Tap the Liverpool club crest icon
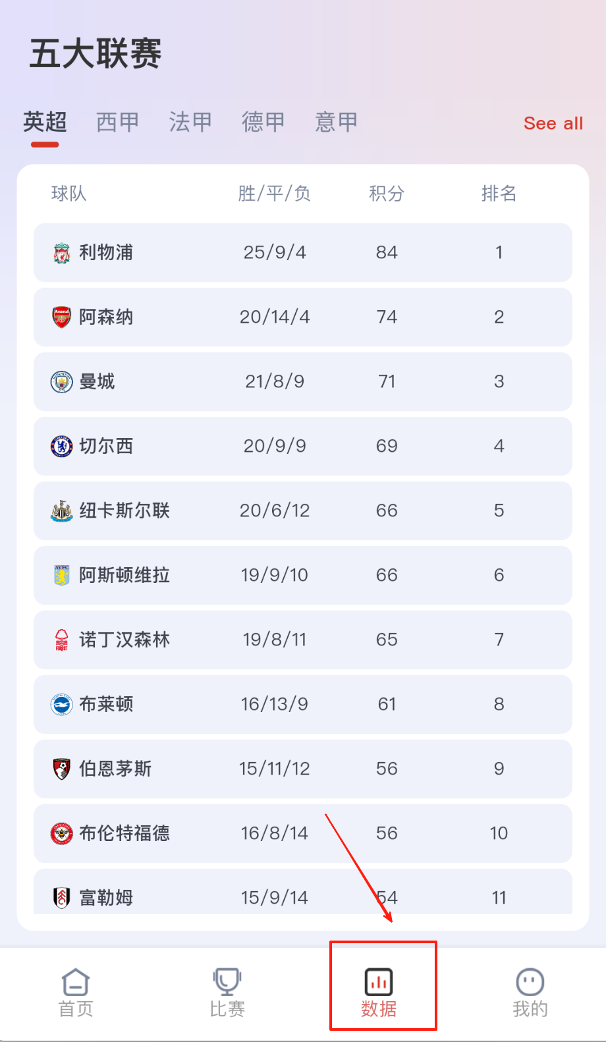This screenshot has height=1042, width=606. [62, 253]
